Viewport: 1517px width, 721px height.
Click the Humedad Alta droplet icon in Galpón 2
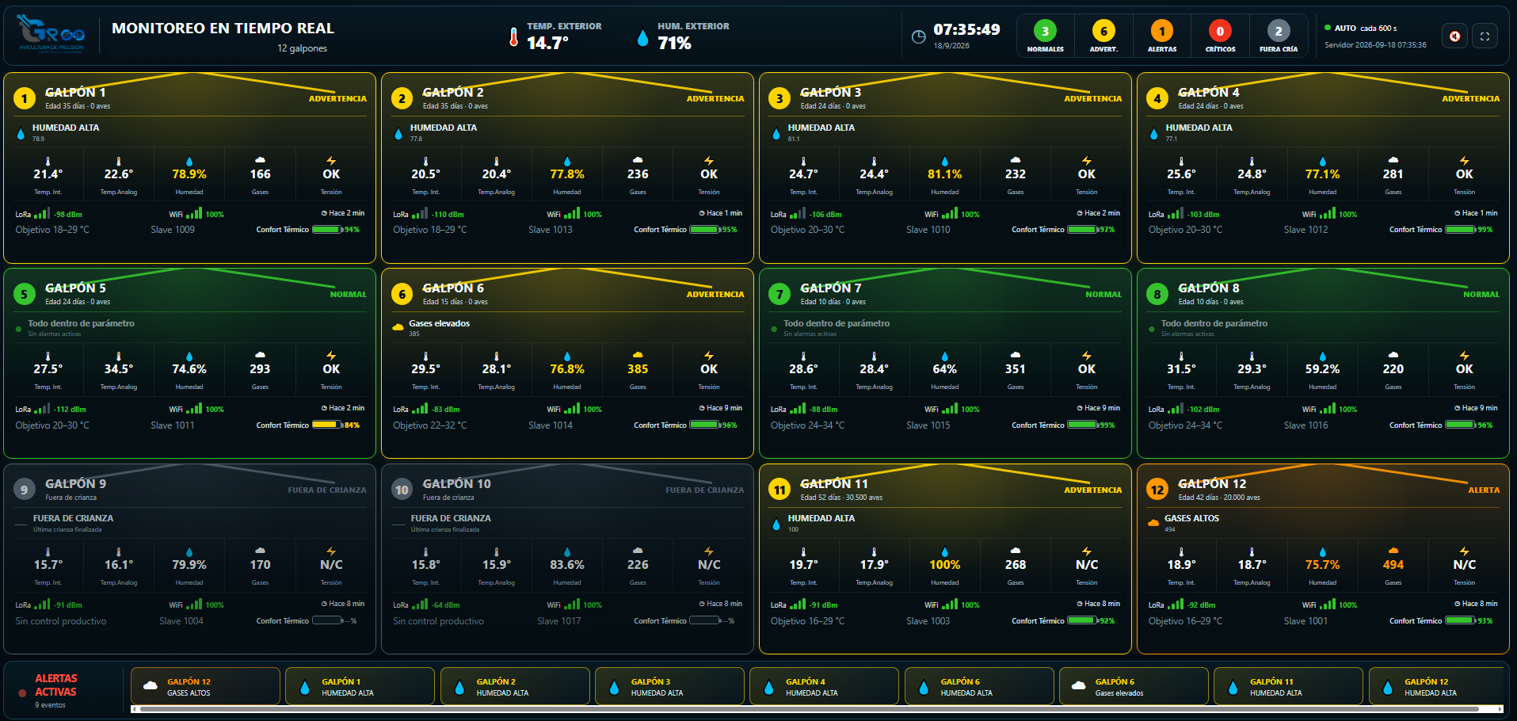398,134
